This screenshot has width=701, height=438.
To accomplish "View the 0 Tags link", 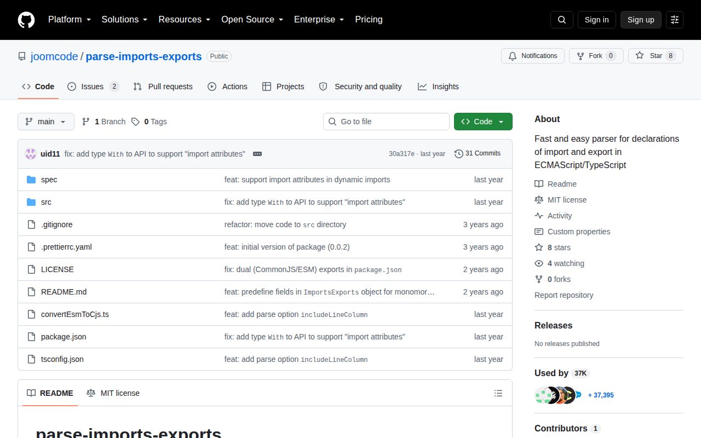I will click(x=149, y=122).
